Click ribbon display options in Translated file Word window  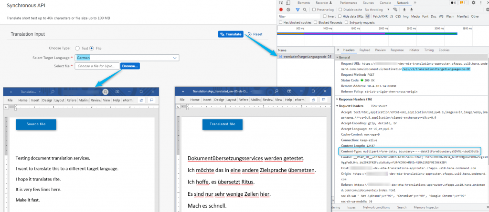[x=289, y=91]
